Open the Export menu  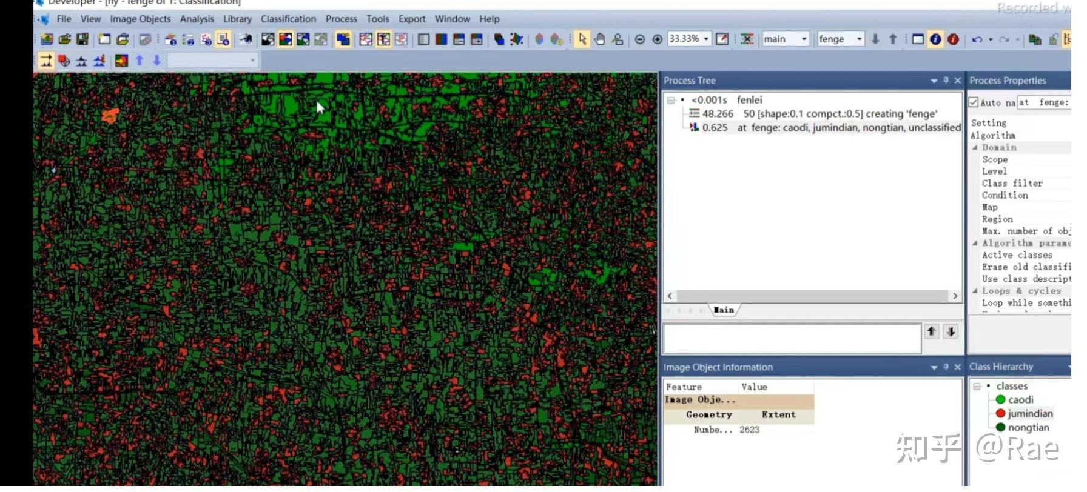pyautogui.click(x=412, y=19)
